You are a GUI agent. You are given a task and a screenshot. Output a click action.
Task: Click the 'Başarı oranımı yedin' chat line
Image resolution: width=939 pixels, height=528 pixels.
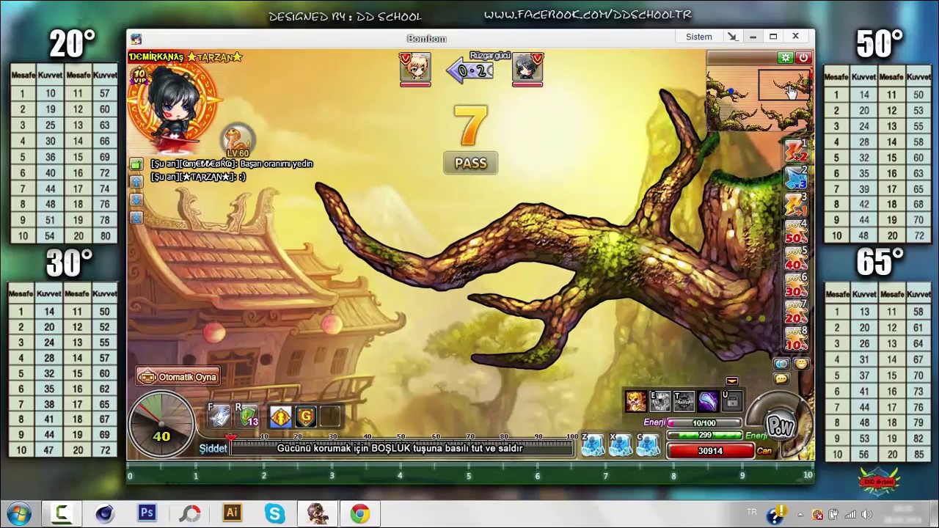click(x=232, y=164)
